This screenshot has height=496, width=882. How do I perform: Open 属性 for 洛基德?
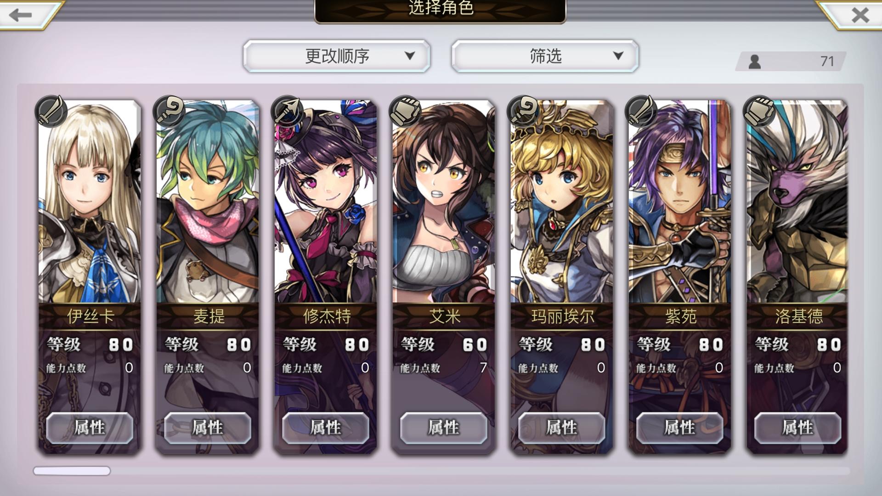798,428
